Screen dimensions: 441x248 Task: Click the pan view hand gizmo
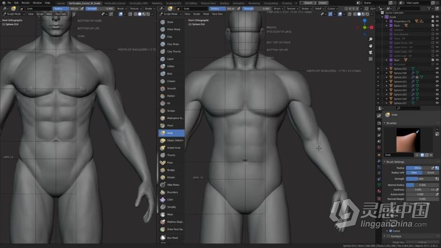coord(370,46)
